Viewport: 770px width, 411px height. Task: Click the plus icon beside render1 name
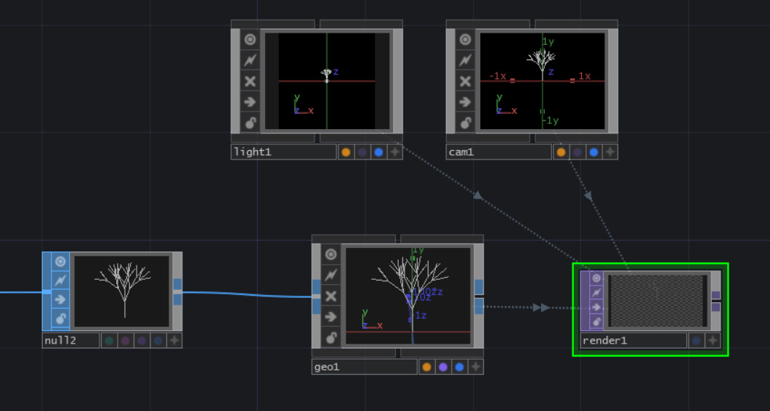(x=713, y=341)
